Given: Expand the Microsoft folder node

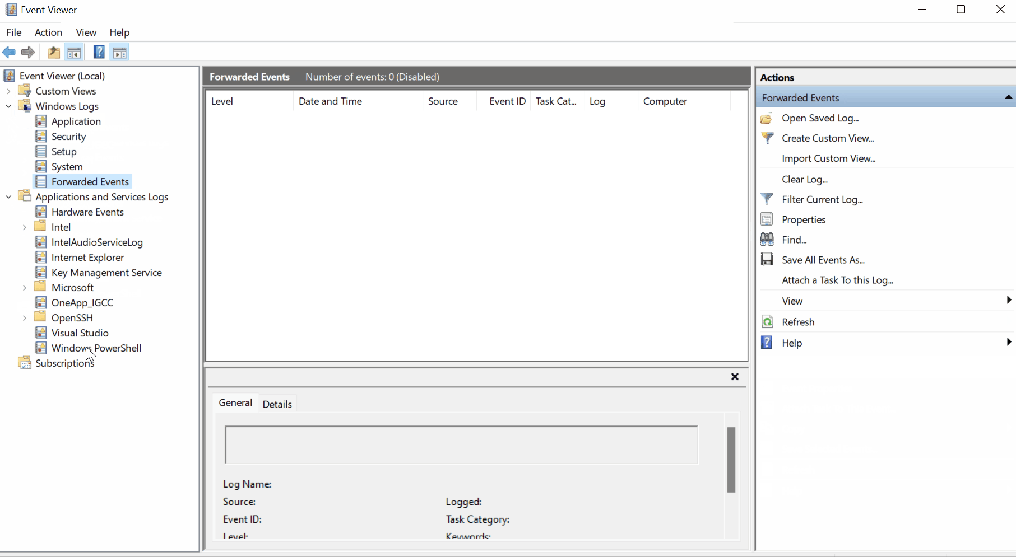Looking at the screenshot, I should pyautogui.click(x=25, y=287).
